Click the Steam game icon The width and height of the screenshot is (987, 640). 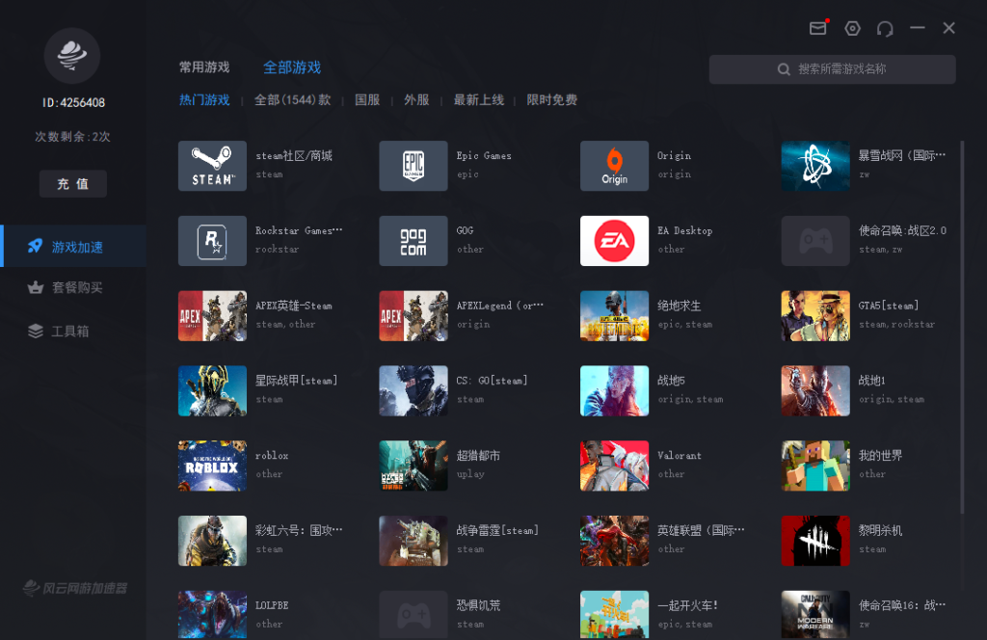(212, 166)
